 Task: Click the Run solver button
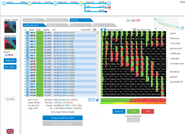(10, 67)
